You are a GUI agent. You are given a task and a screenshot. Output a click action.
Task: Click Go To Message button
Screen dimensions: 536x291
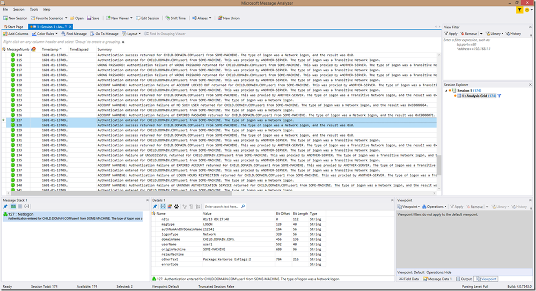[104, 34]
